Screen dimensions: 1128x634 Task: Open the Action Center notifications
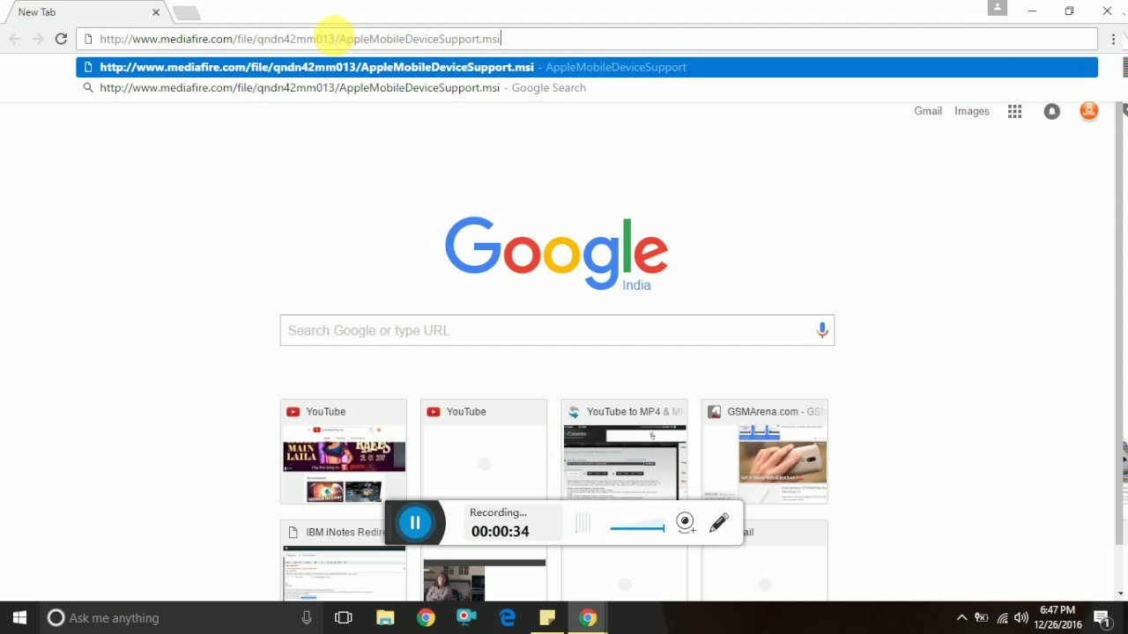(x=1102, y=618)
